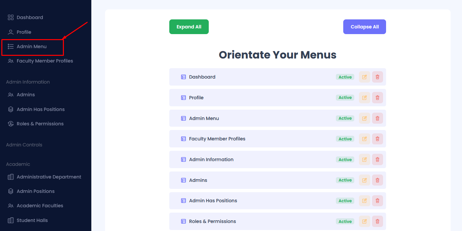The image size is (462, 231).
Task: Delete the Profile menu item via trash icon
Action: tap(377, 98)
